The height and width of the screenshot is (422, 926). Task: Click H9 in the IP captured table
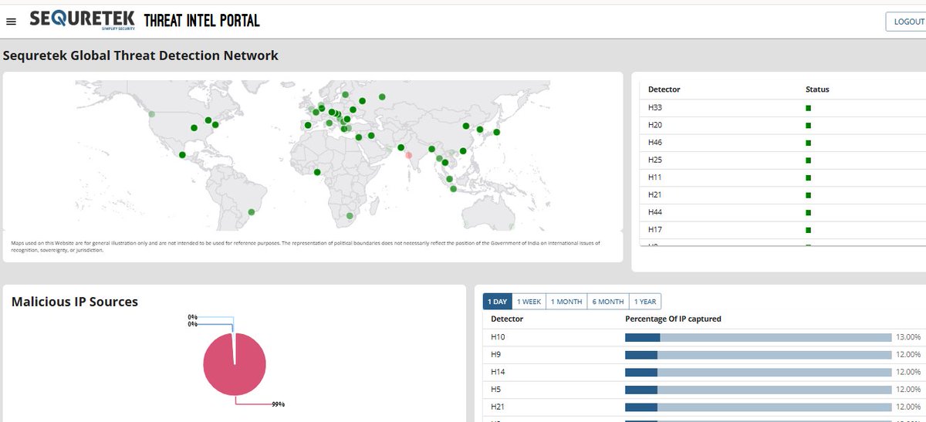(x=496, y=355)
